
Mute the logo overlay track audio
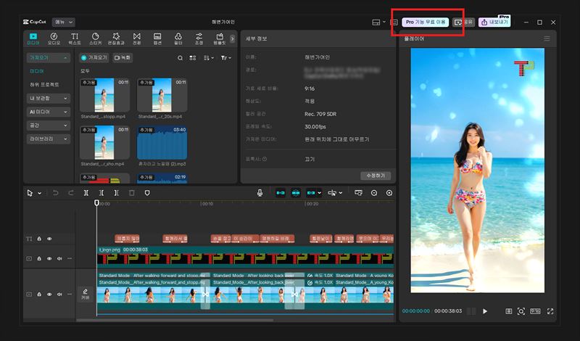[x=60, y=258]
